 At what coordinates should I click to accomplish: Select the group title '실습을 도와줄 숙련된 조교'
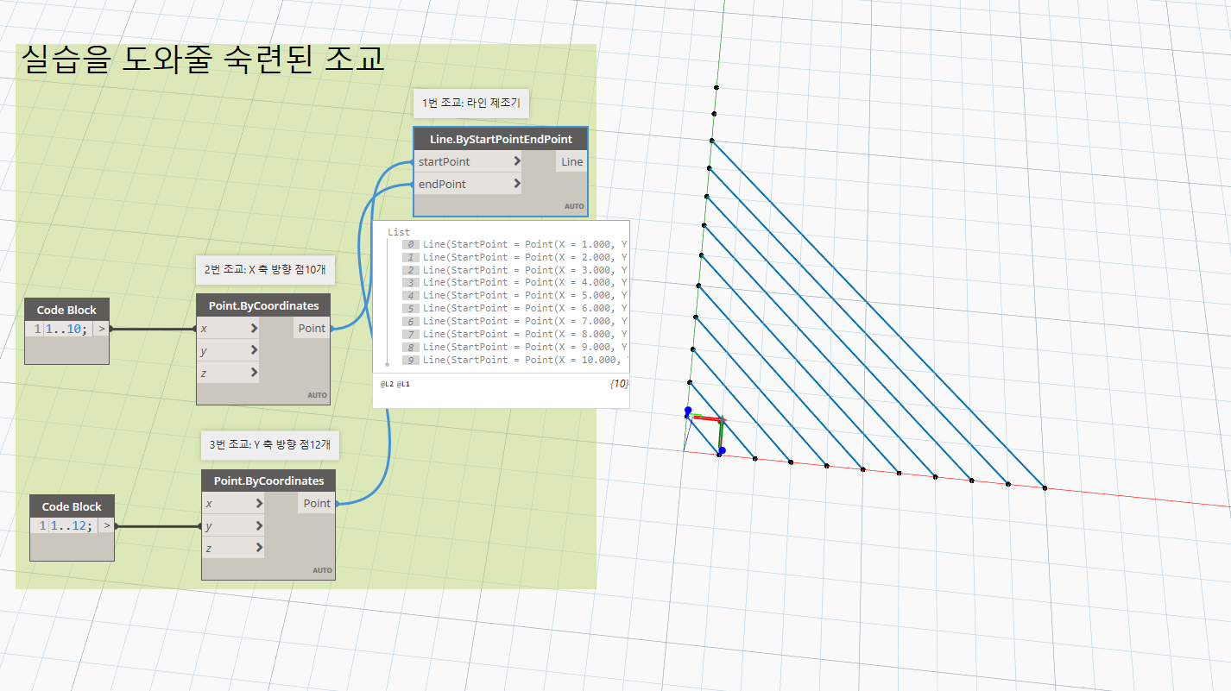click(x=204, y=60)
